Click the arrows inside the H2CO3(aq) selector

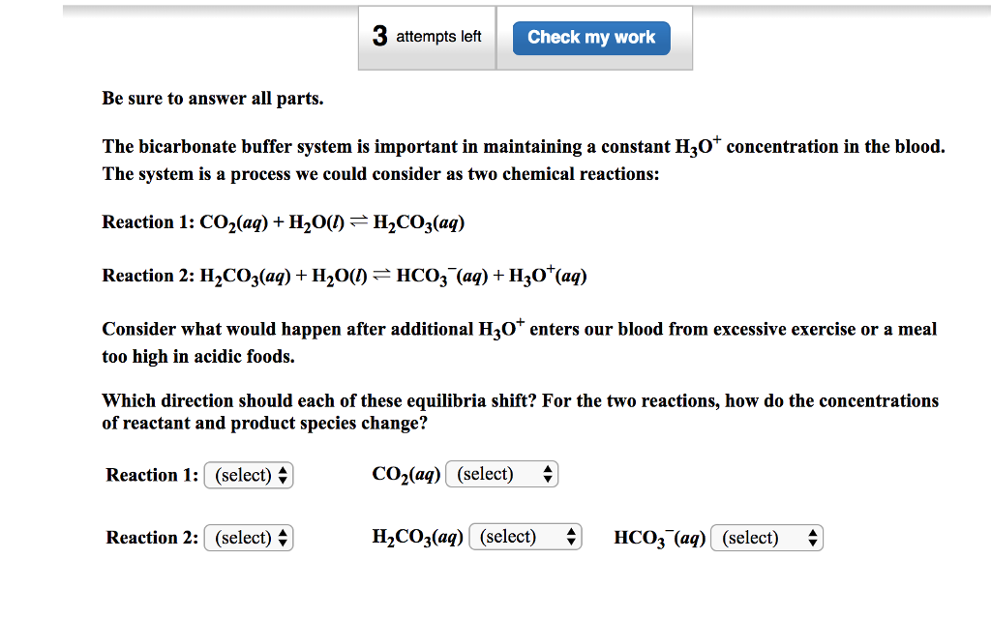pyautogui.click(x=571, y=537)
